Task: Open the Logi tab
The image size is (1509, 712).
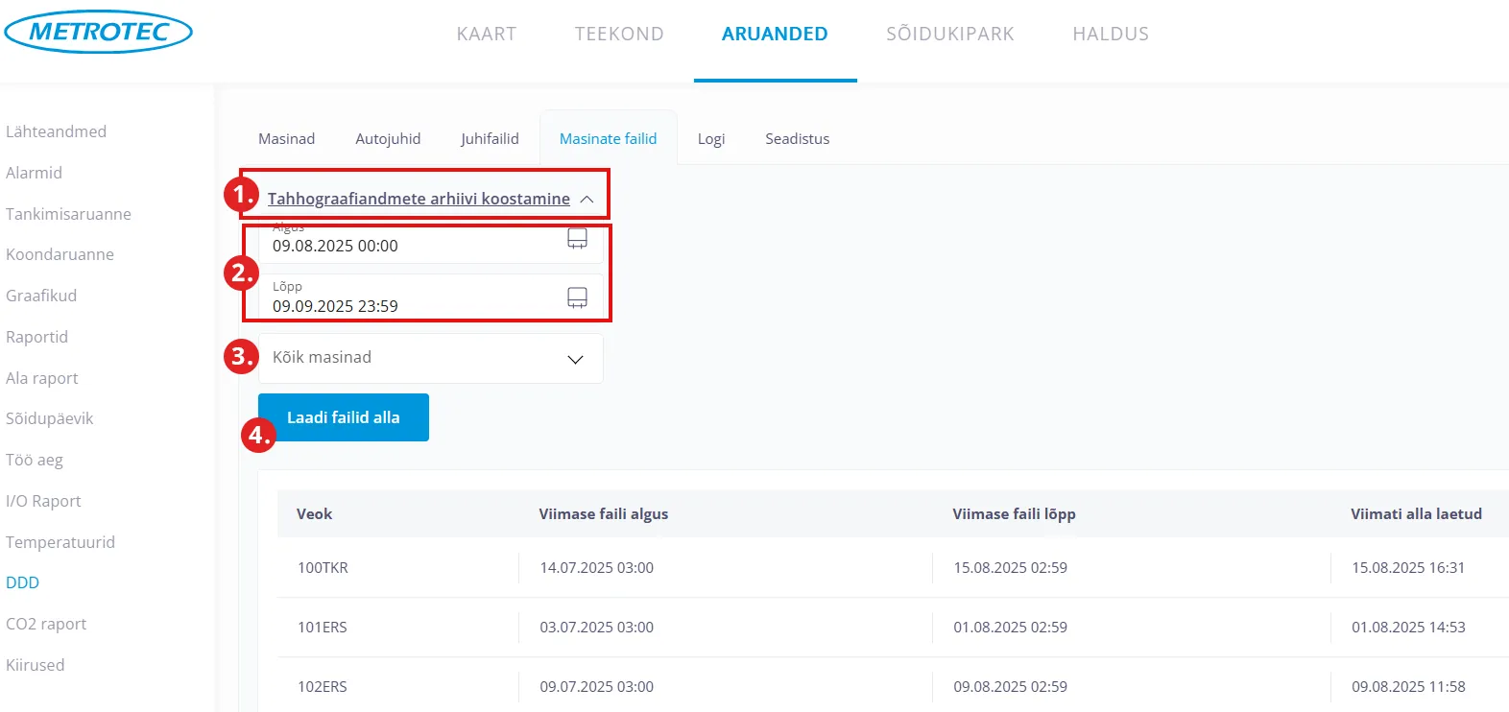Action: (x=710, y=139)
